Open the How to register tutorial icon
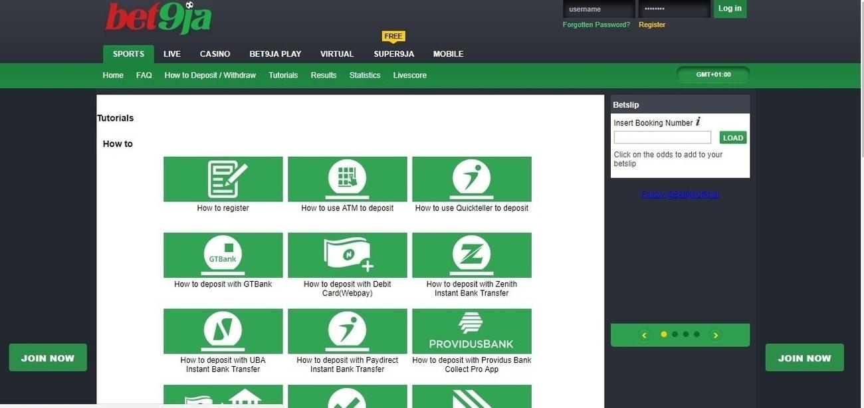The image size is (864, 408). coord(223,178)
